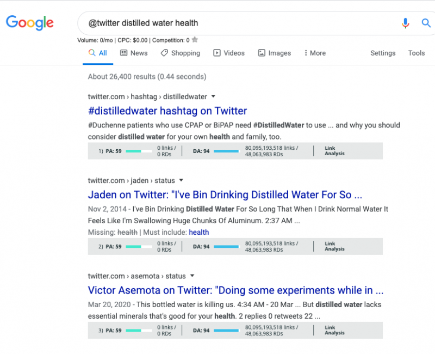Open search Tools
The width and height of the screenshot is (435, 354).
pyautogui.click(x=417, y=53)
